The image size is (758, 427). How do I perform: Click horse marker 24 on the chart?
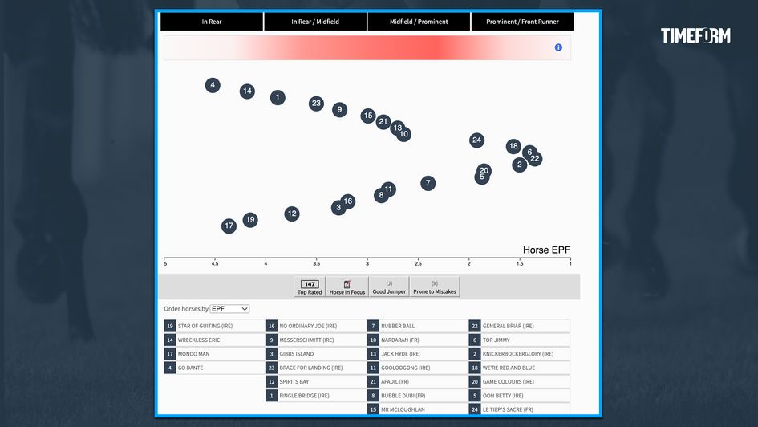tap(477, 140)
